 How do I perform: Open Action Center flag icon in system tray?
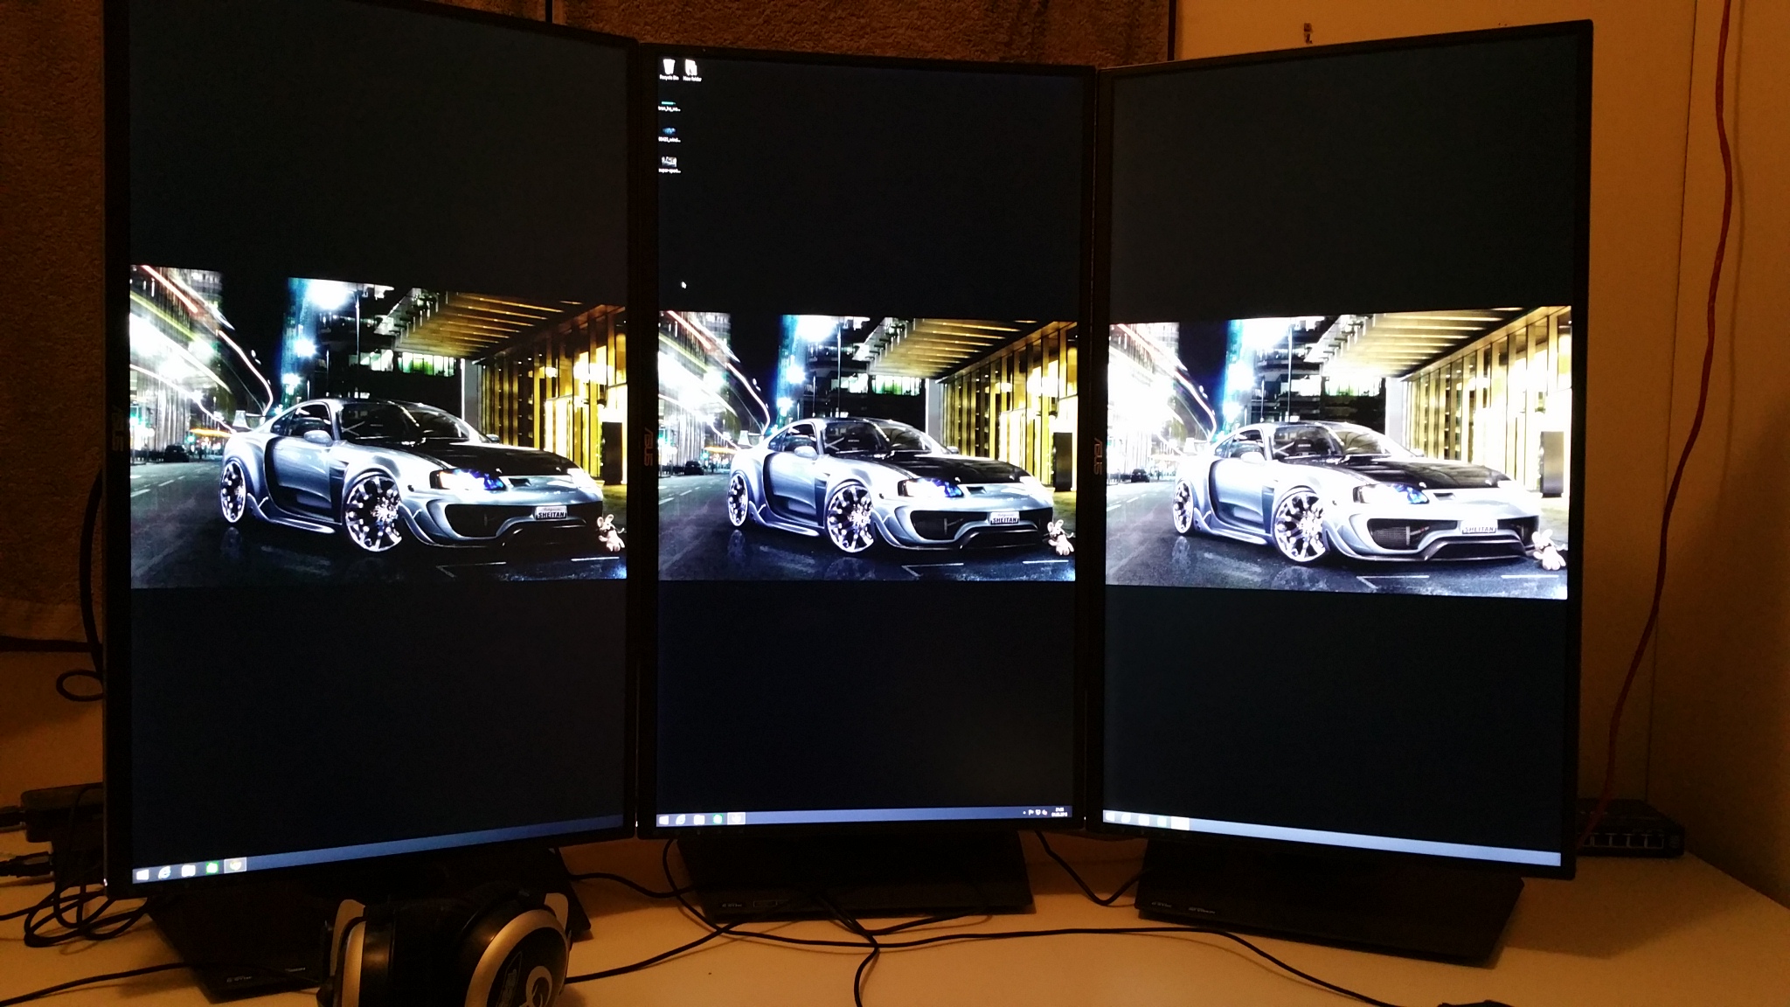(x=1030, y=812)
